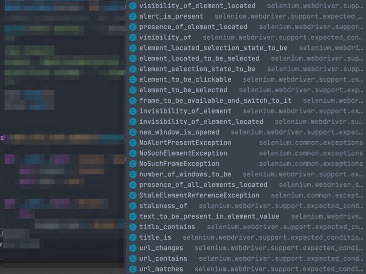
Task: Choose NoAlertPresentException from suggestions
Action: 185,143
